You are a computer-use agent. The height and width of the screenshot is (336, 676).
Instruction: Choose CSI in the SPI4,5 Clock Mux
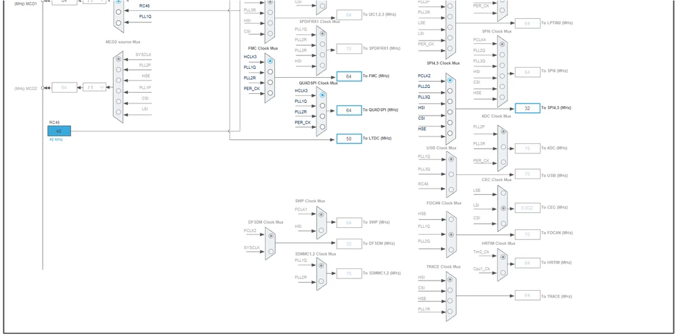[x=450, y=122]
